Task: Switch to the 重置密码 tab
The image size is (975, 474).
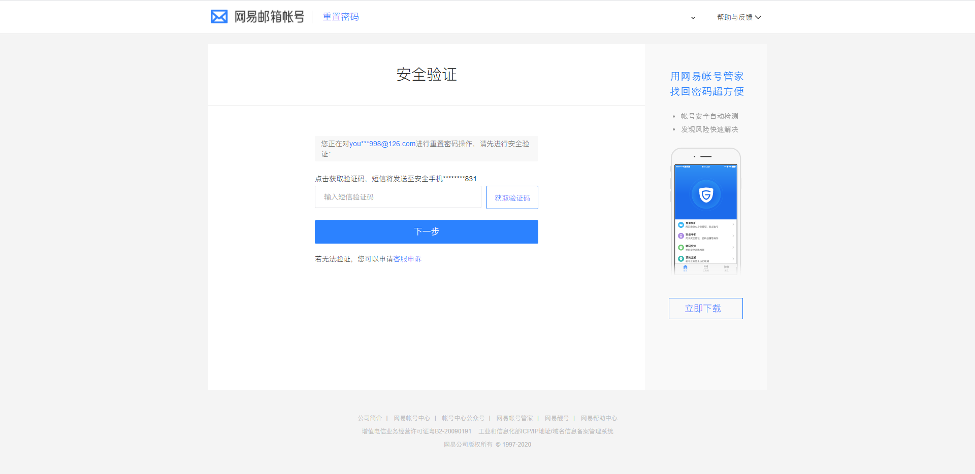Action: coord(340,16)
